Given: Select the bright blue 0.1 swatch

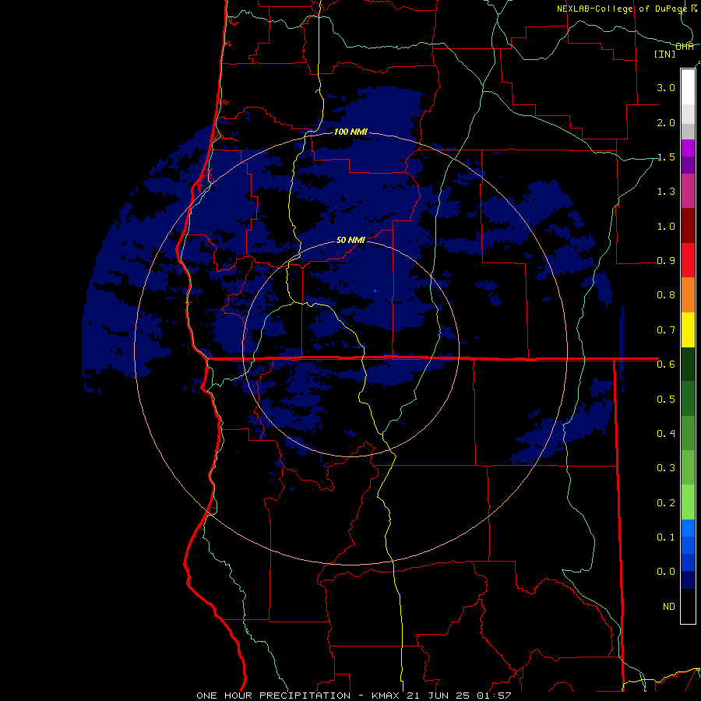Looking at the screenshot, I should pyautogui.click(x=688, y=528).
